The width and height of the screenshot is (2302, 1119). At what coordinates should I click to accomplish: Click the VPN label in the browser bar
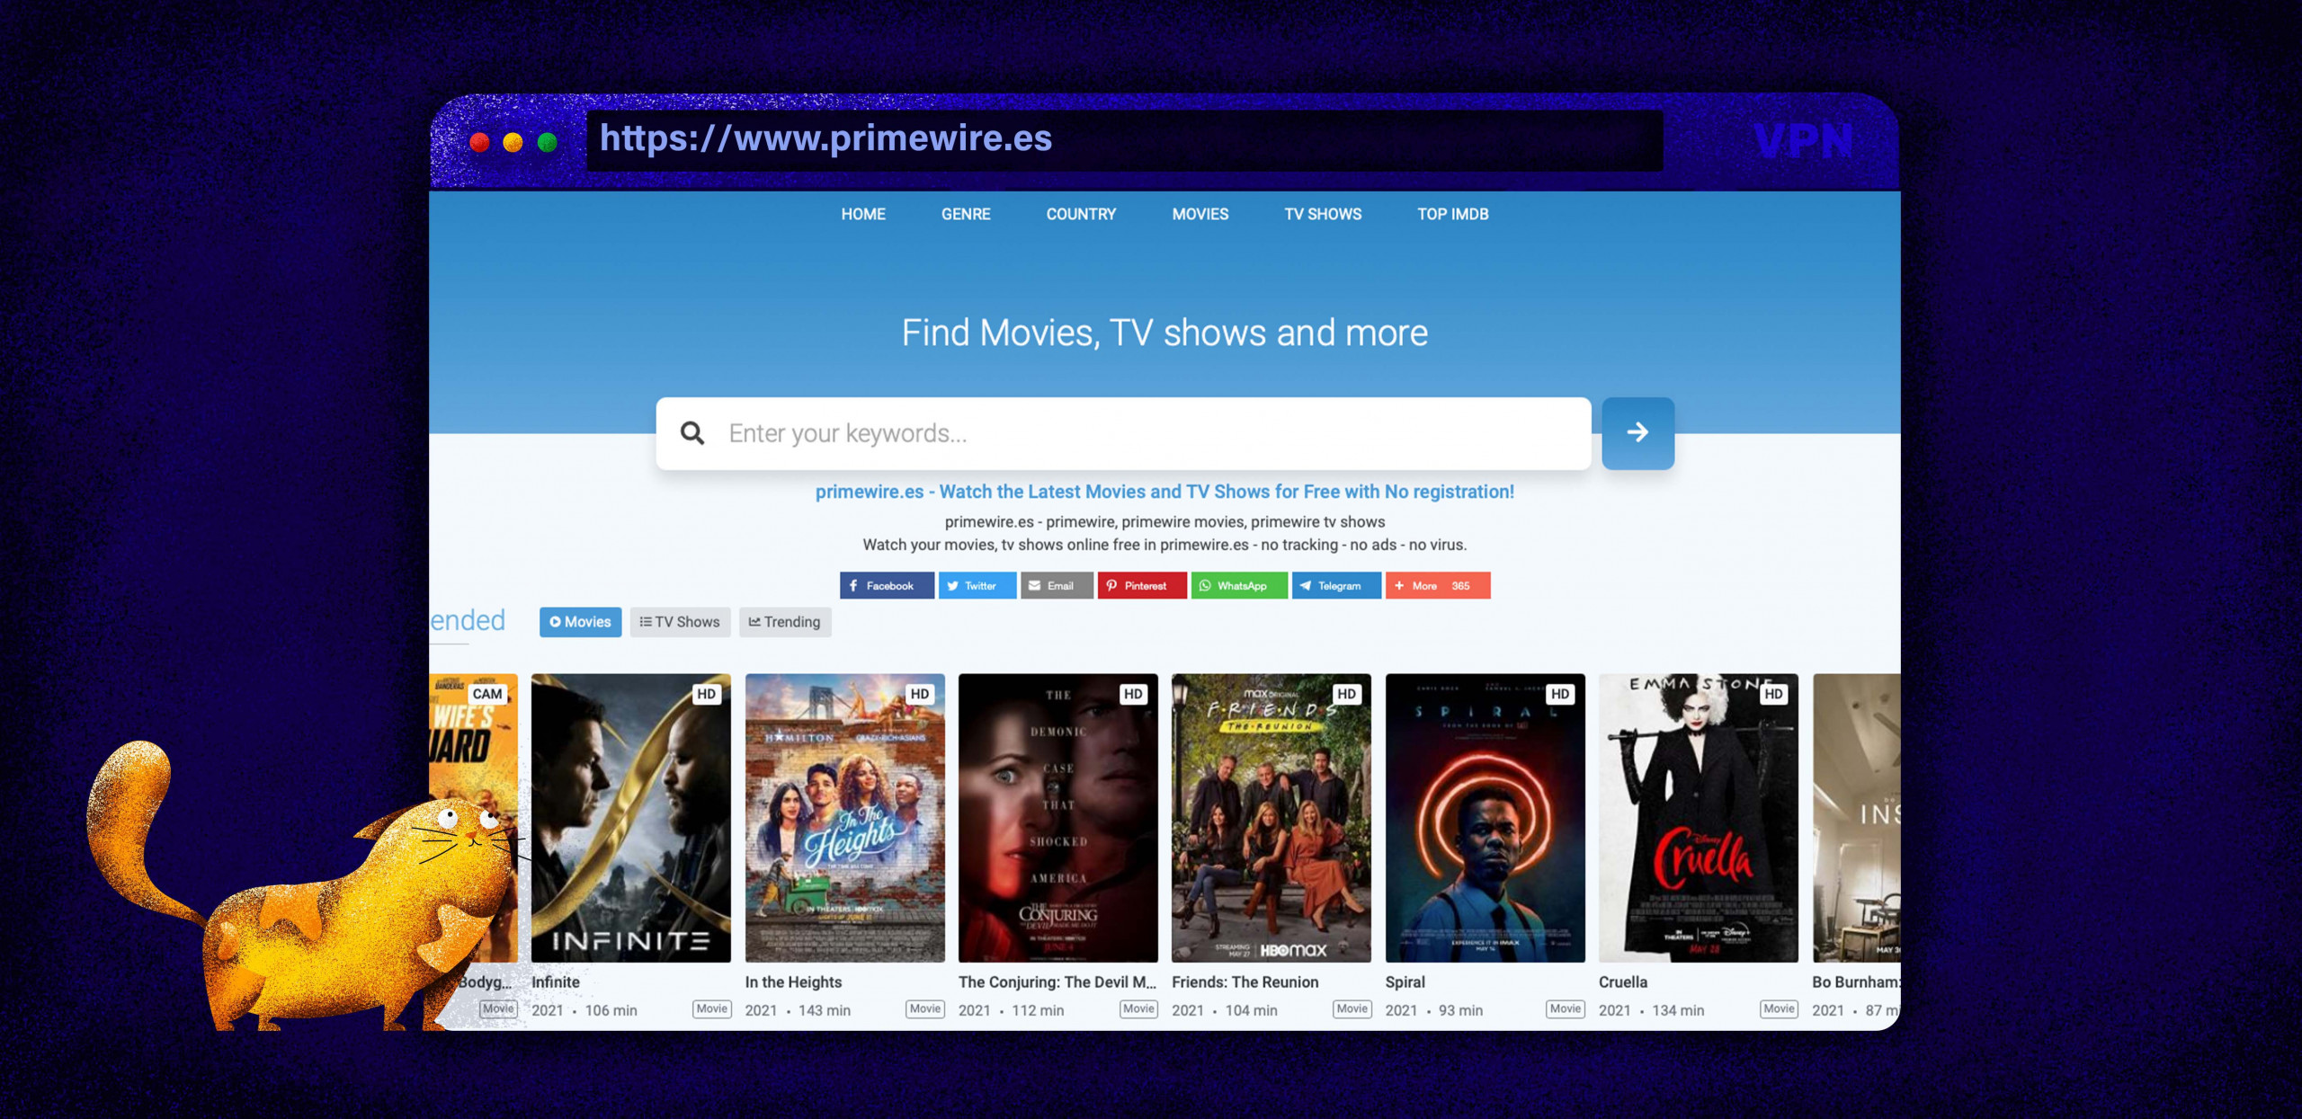(1803, 141)
